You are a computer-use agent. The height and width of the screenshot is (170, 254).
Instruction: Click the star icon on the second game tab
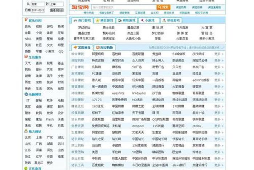pos(98,21)
